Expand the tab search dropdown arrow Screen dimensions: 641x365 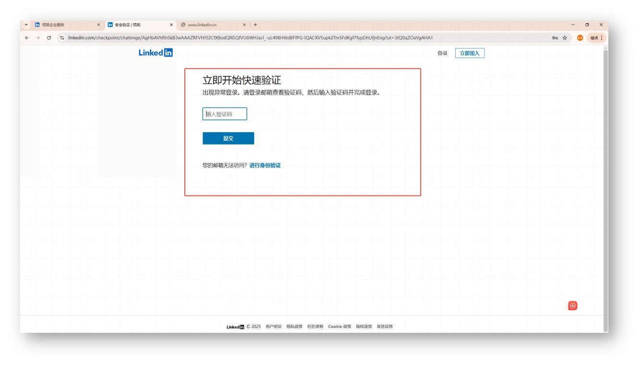(26, 24)
